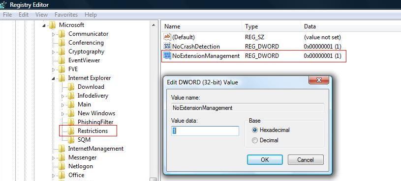Select the PhishingFilter folder icon
The width and height of the screenshot is (401, 181).
pyautogui.click(x=71, y=122)
